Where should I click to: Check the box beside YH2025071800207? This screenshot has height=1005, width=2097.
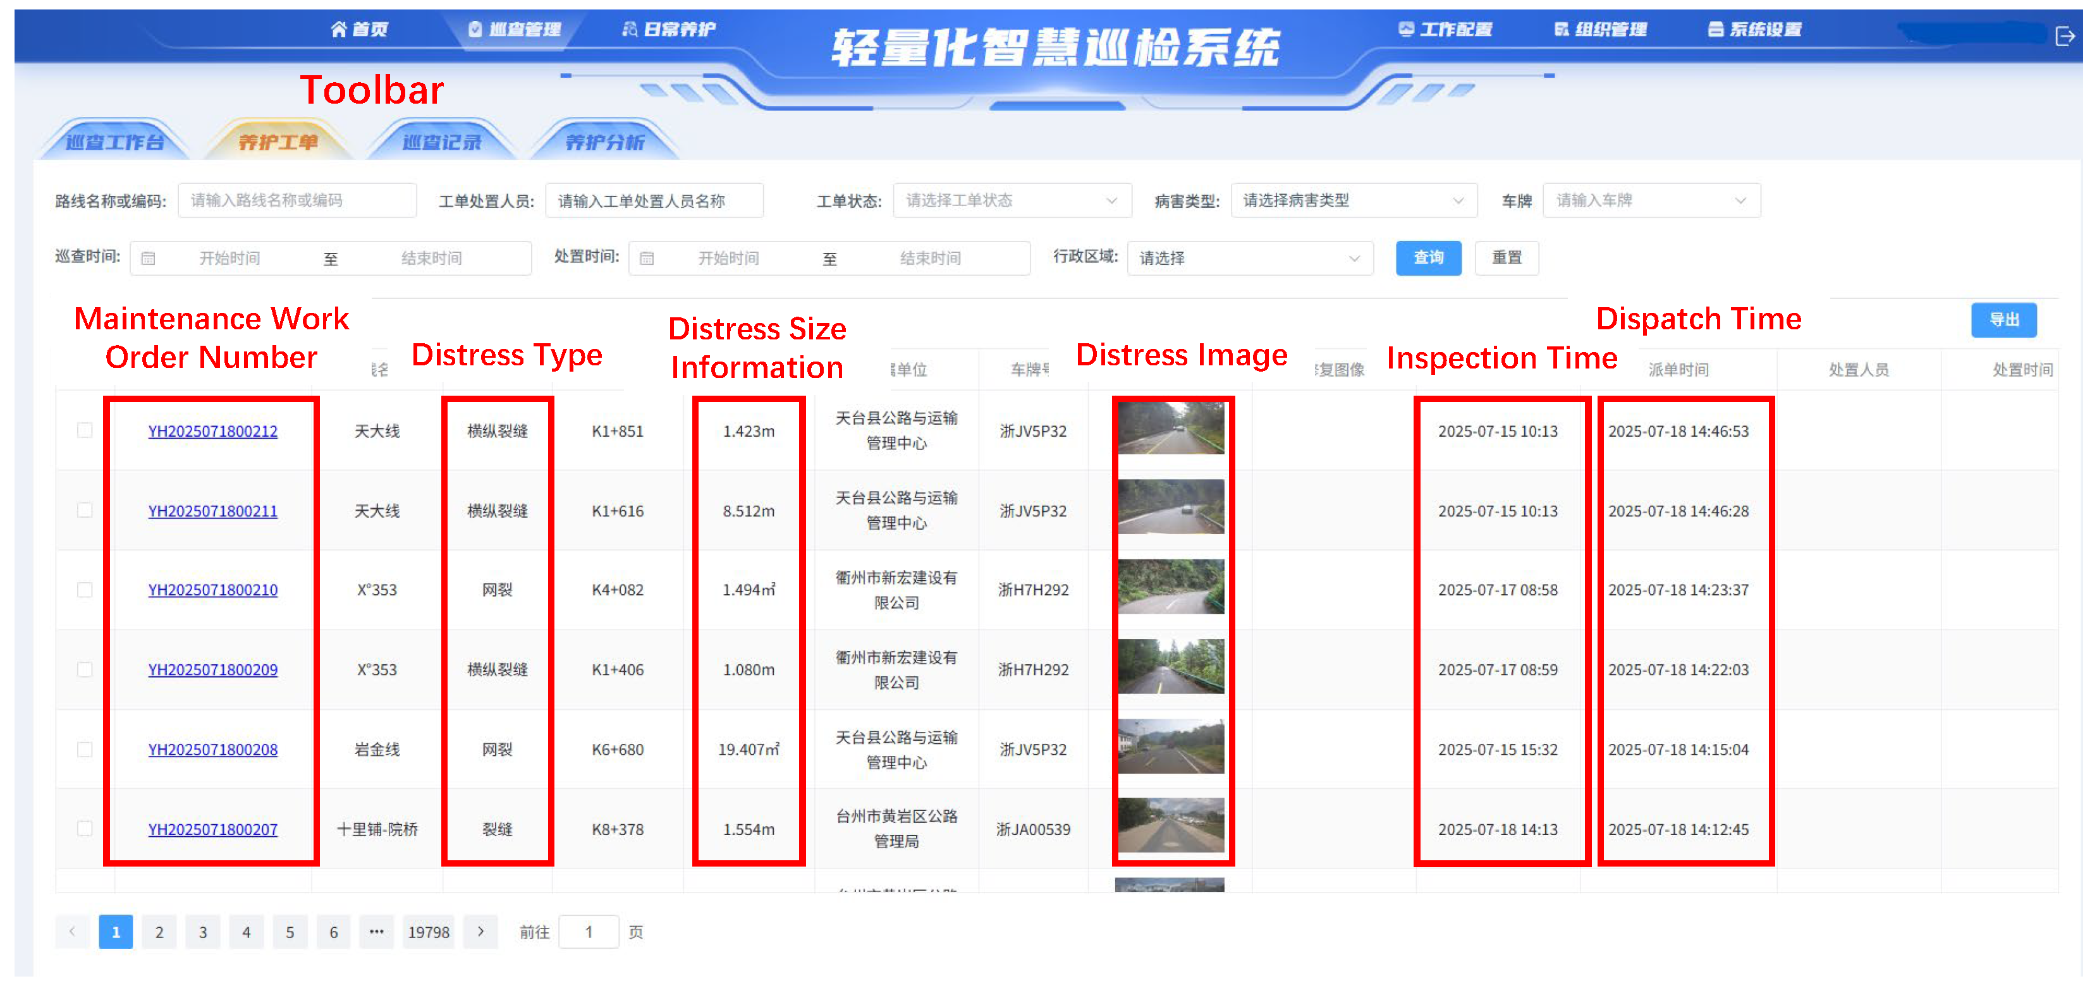pos(85,829)
